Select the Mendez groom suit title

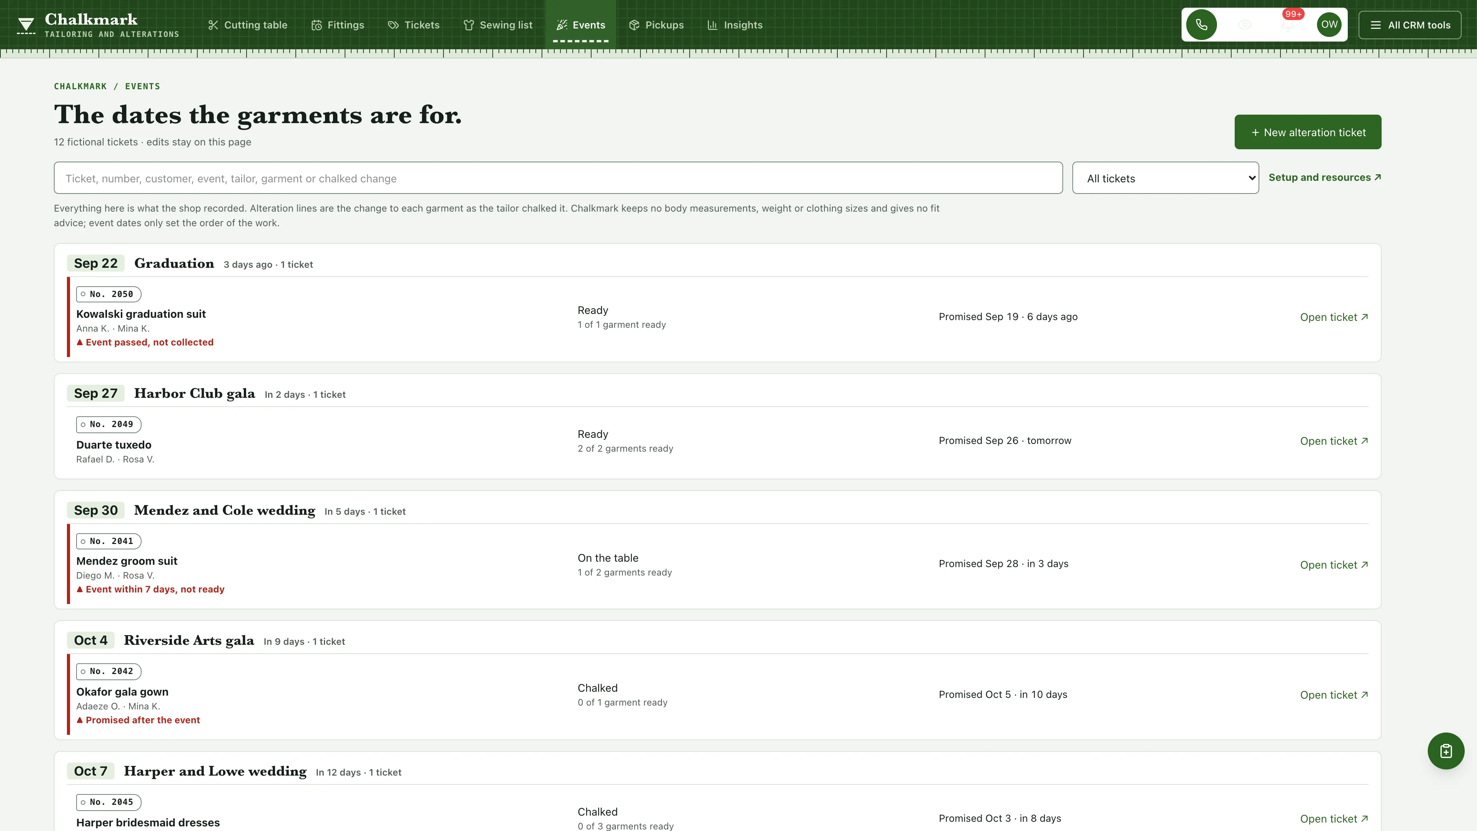(127, 561)
